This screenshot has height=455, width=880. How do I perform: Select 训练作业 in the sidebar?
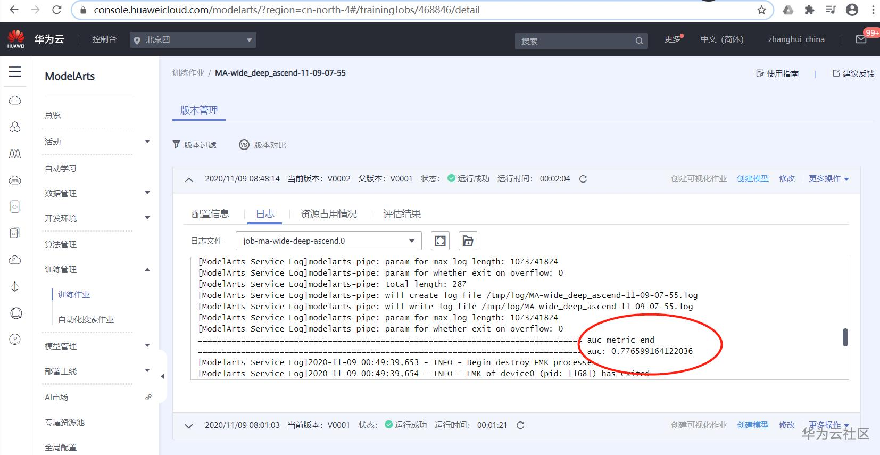coord(74,294)
